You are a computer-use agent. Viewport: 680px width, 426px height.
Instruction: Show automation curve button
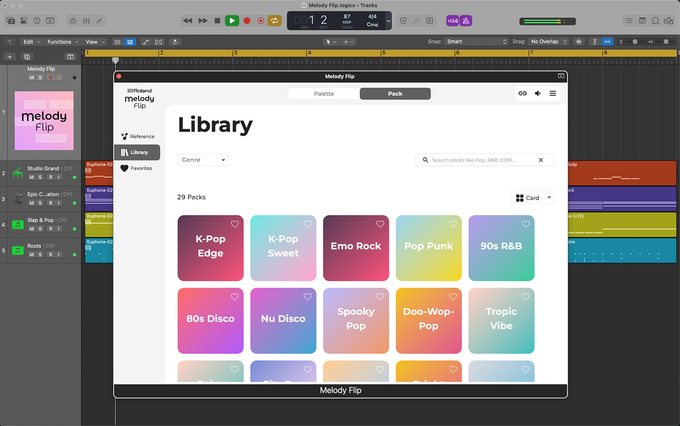pos(146,42)
